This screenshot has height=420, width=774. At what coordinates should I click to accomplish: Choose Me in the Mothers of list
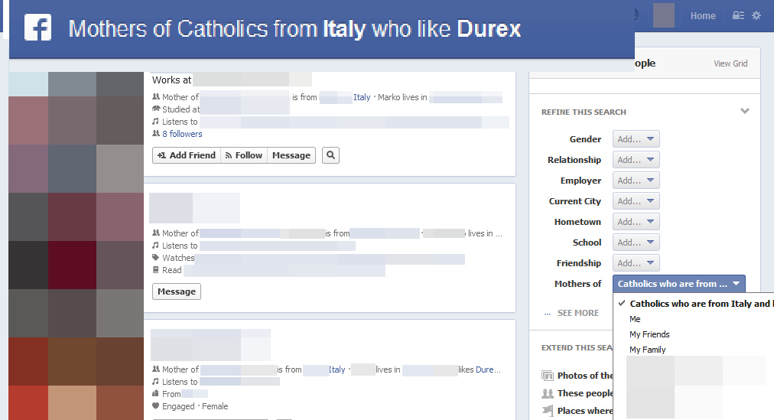point(635,319)
